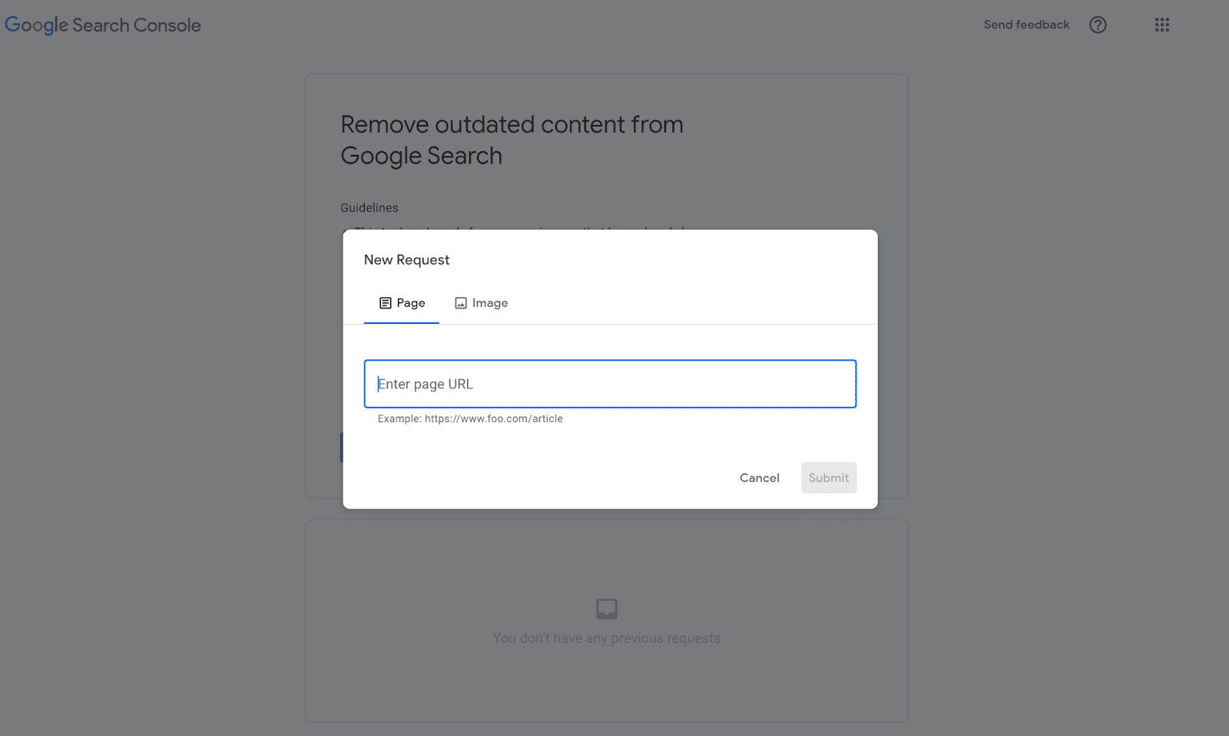The width and height of the screenshot is (1229, 736).
Task: Open the Google apps grid icon
Action: 1161,25
